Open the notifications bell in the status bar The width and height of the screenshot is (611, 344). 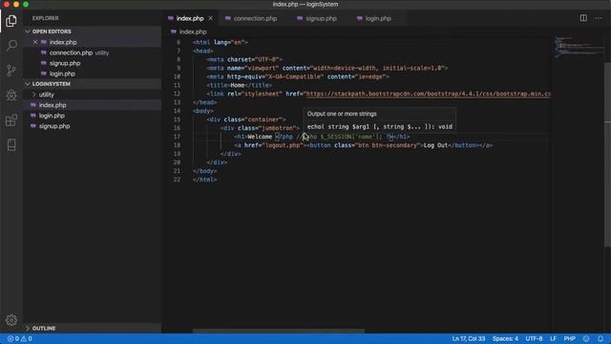click(600, 339)
